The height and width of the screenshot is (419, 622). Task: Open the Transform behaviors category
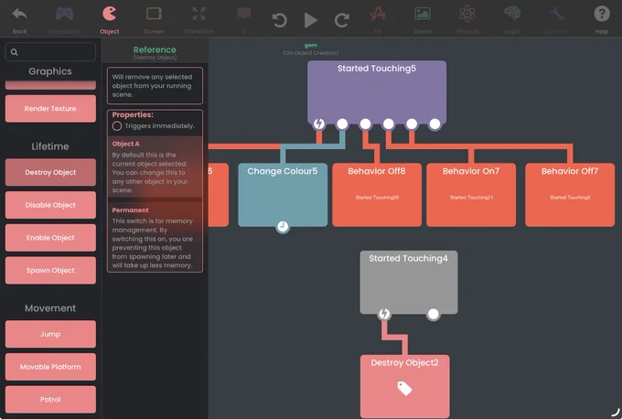pos(198,19)
